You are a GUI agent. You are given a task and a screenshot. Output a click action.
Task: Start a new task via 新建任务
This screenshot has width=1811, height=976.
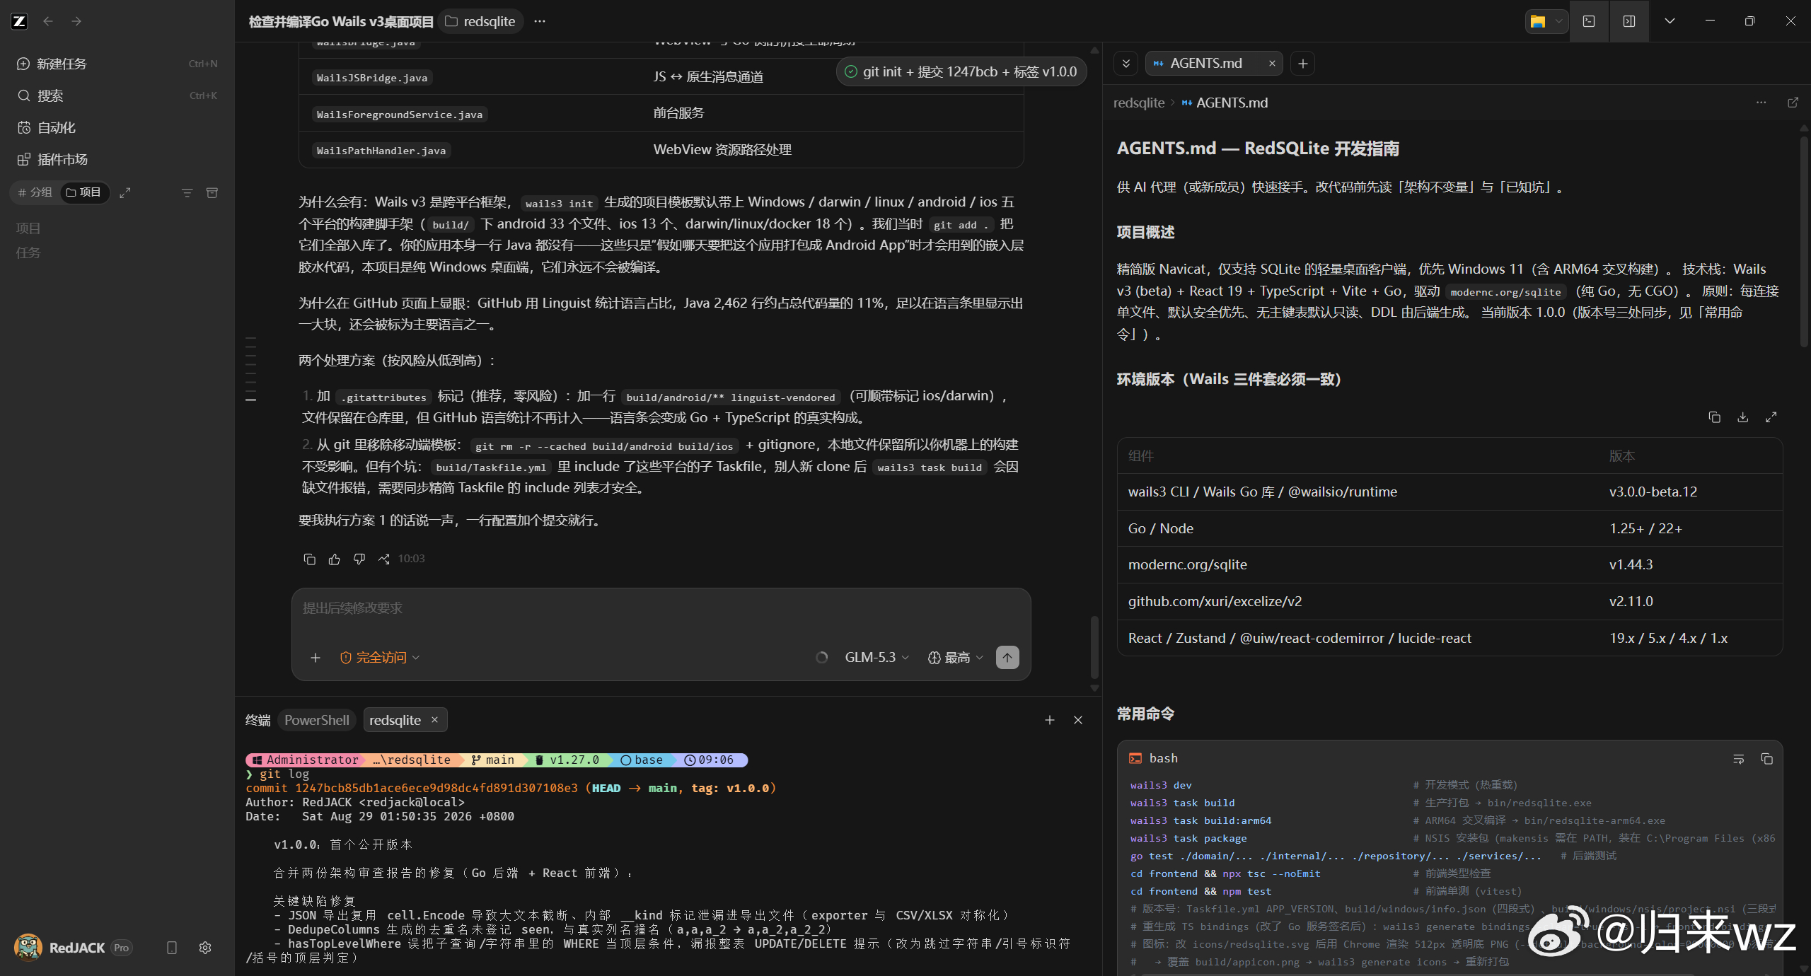click(117, 64)
